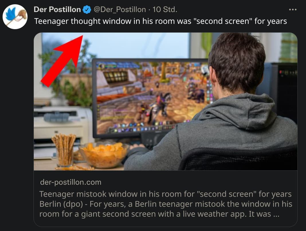Open the @Der_Postillon handle link
The image size is (306, 231).
[x=120, y=9]
